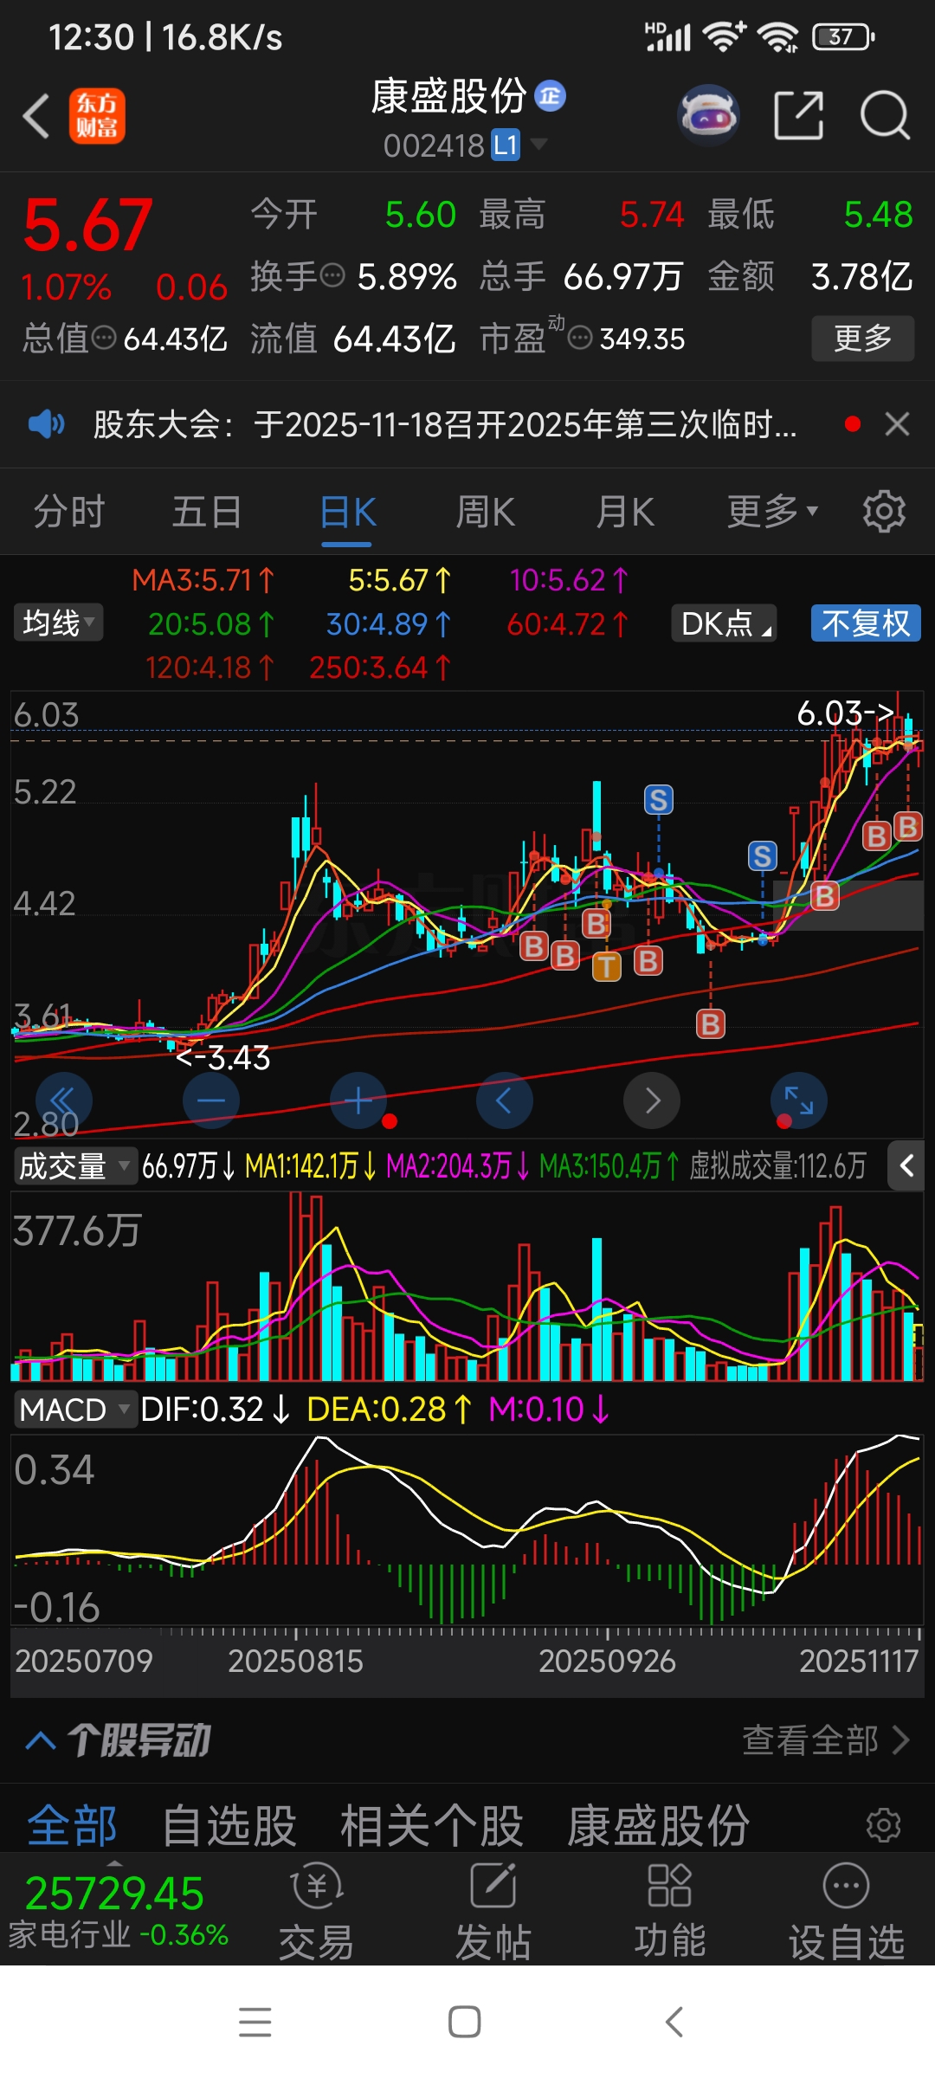935x2078 pixels.
Task: Open 均线 indicator dropdown
Action: coord(58,623)
